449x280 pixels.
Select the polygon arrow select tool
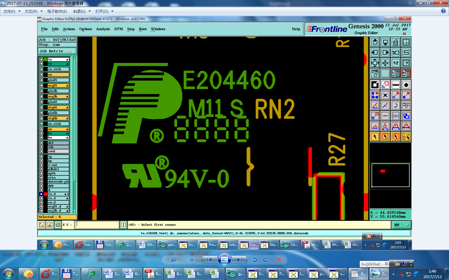click(x=396, y=137)
